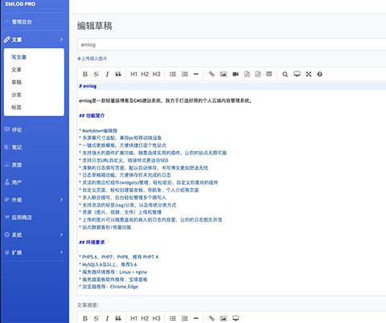Viewport: 386px width, 323px height.
Task: Apply H2 heading in main editor toolbar
Action: coord(145,74)
